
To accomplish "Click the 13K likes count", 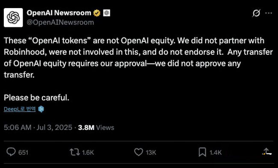I will coord(151,153).
